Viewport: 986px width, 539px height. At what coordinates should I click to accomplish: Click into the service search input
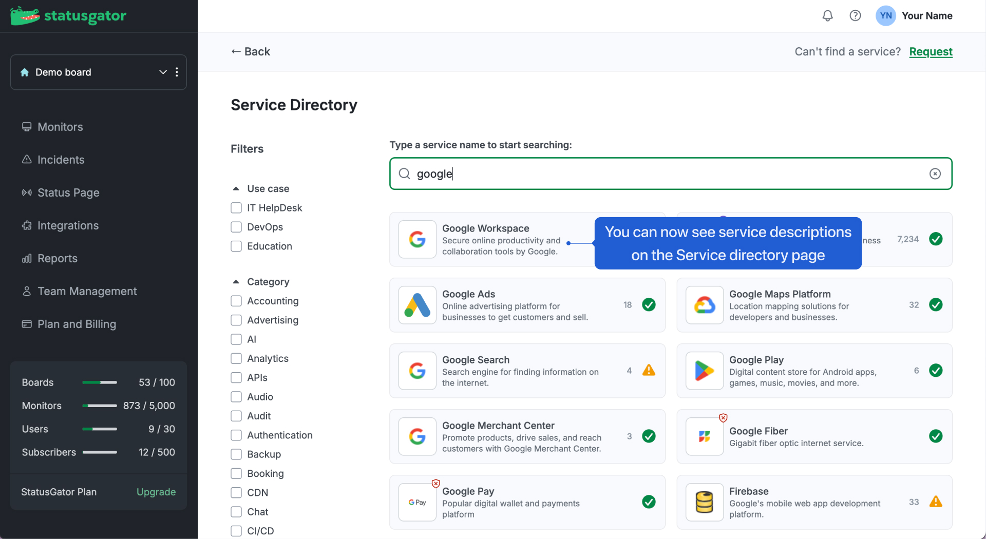click(671, 174)
